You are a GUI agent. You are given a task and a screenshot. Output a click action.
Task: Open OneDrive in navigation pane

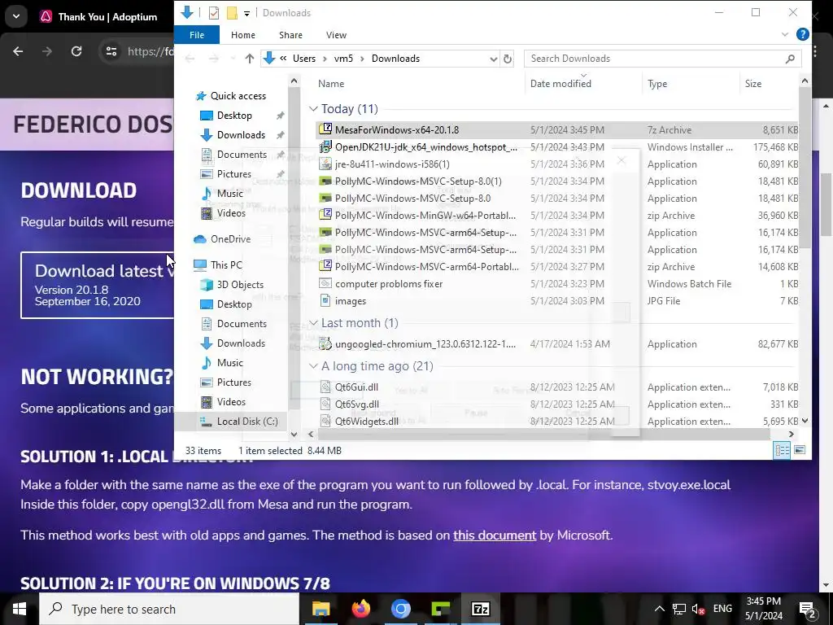tap(230, 238)
